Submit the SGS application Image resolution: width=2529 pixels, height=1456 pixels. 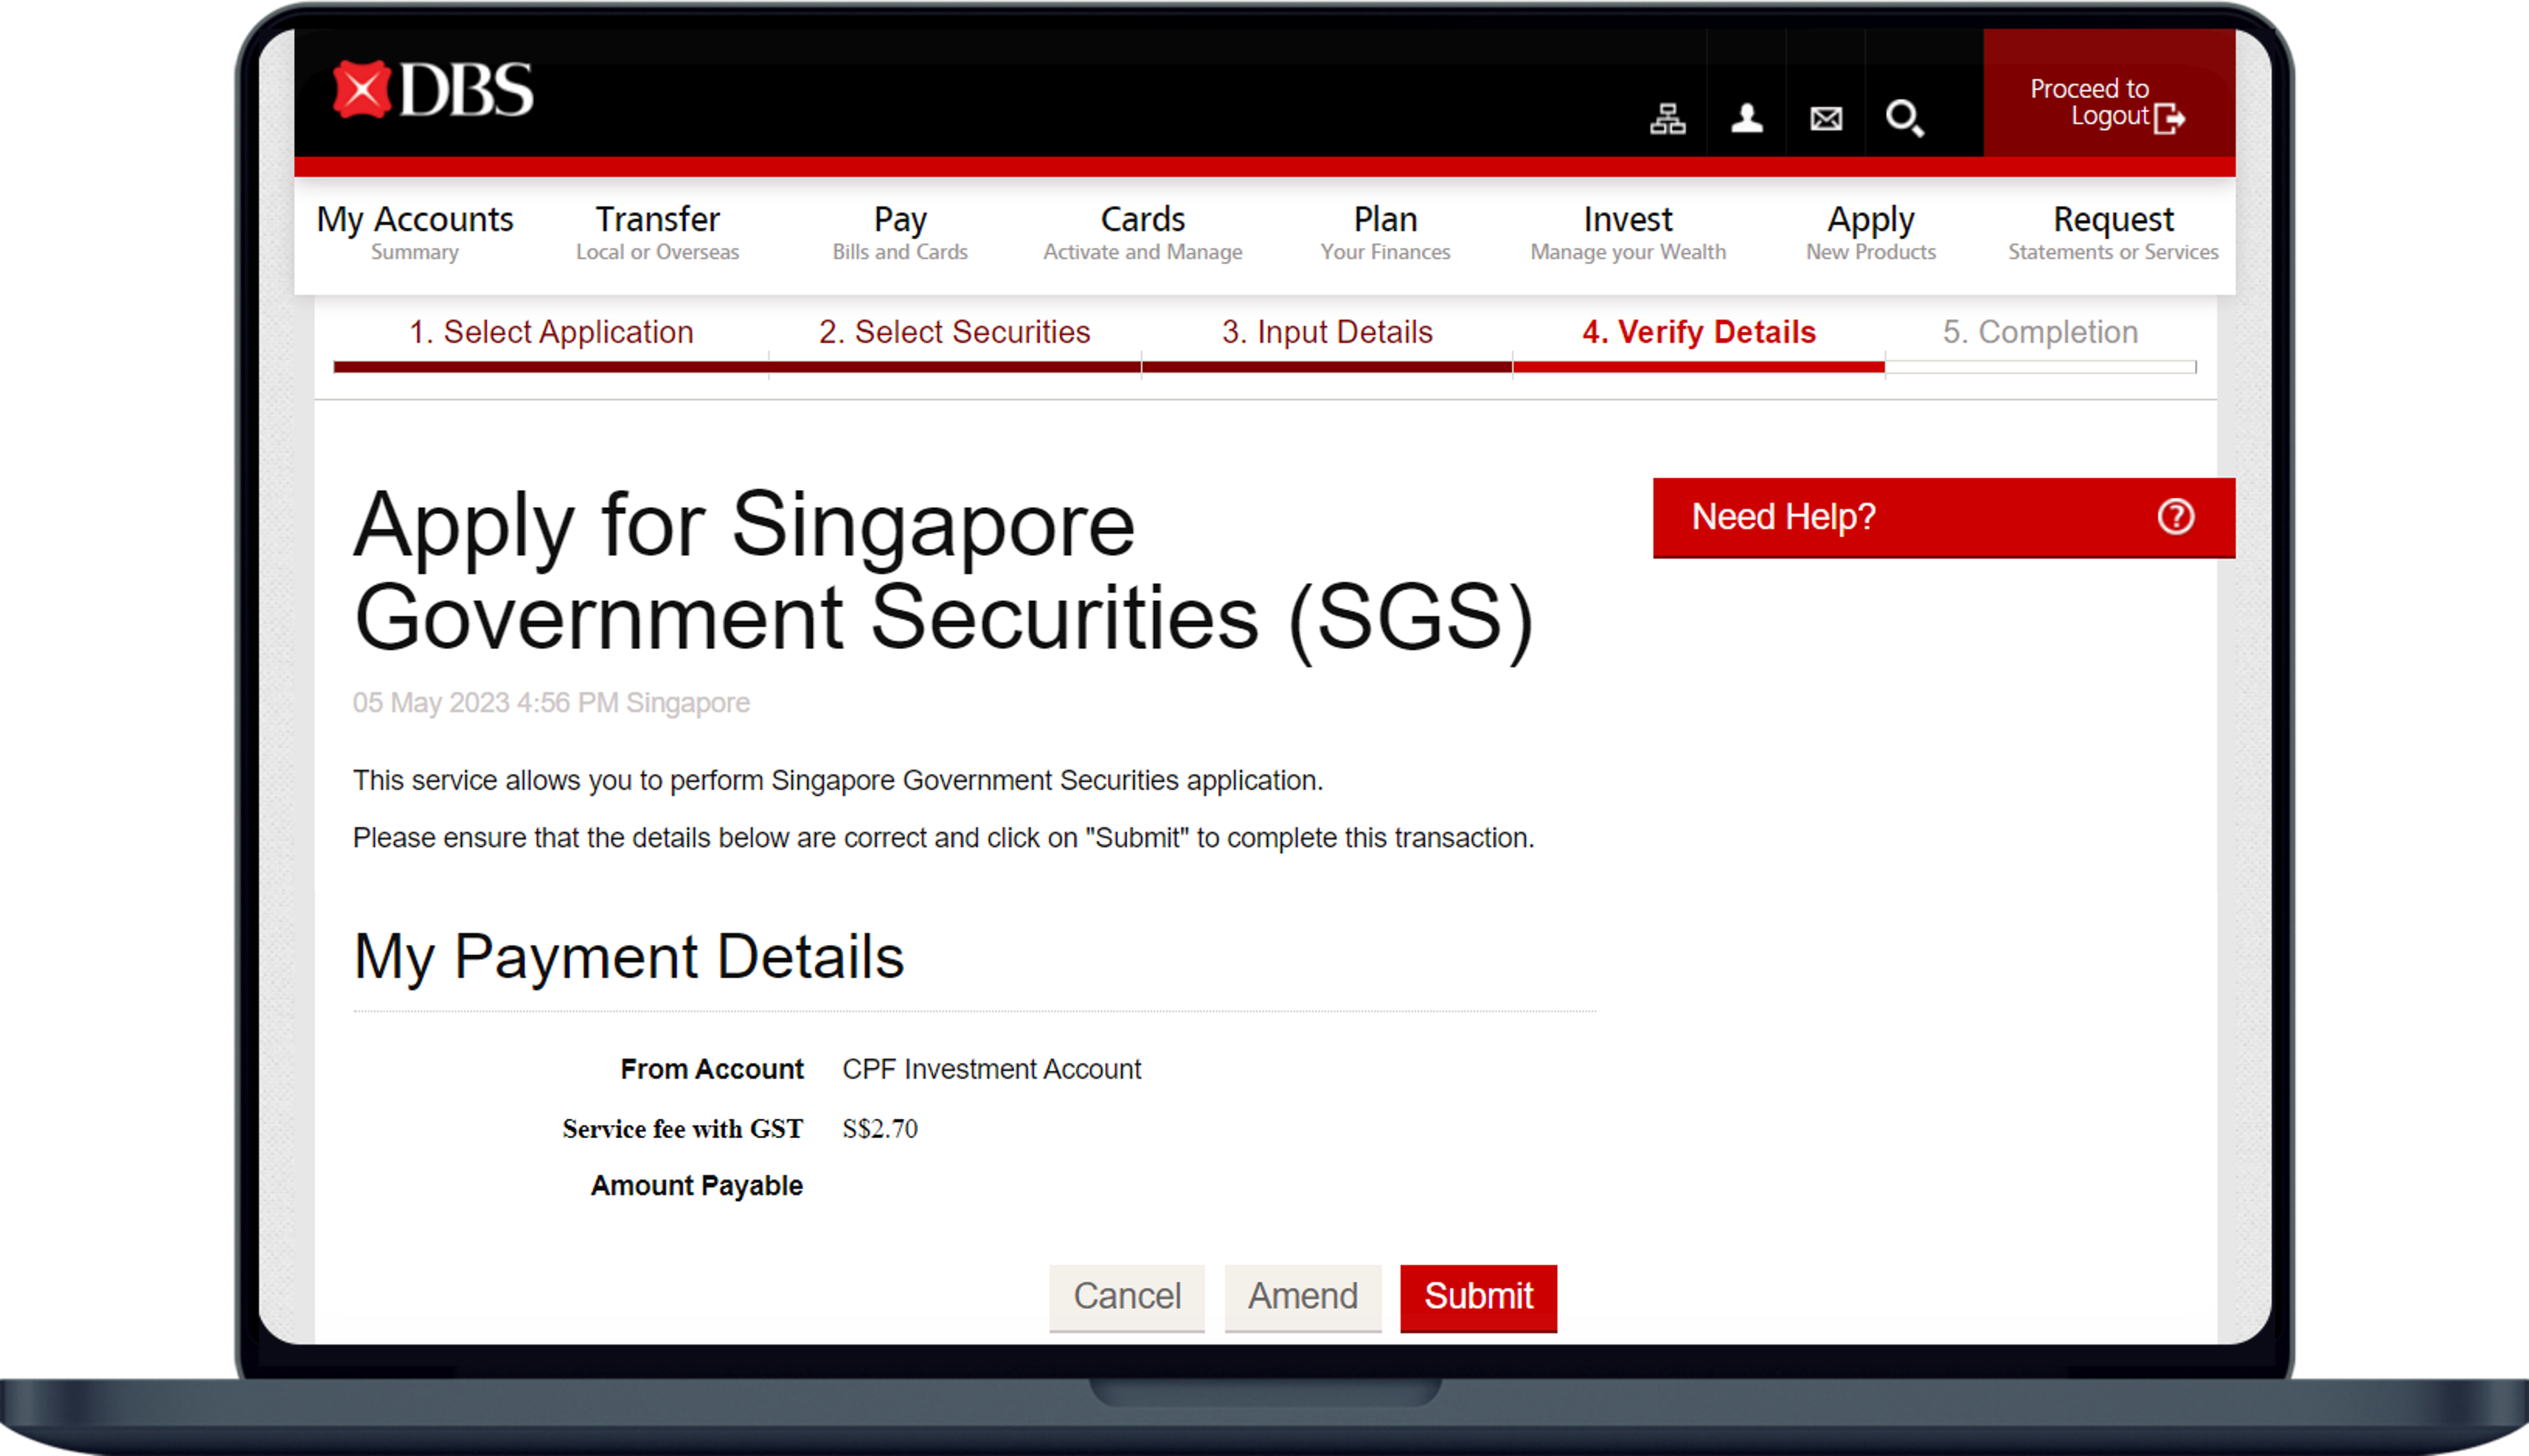tap(1478, 1297)
